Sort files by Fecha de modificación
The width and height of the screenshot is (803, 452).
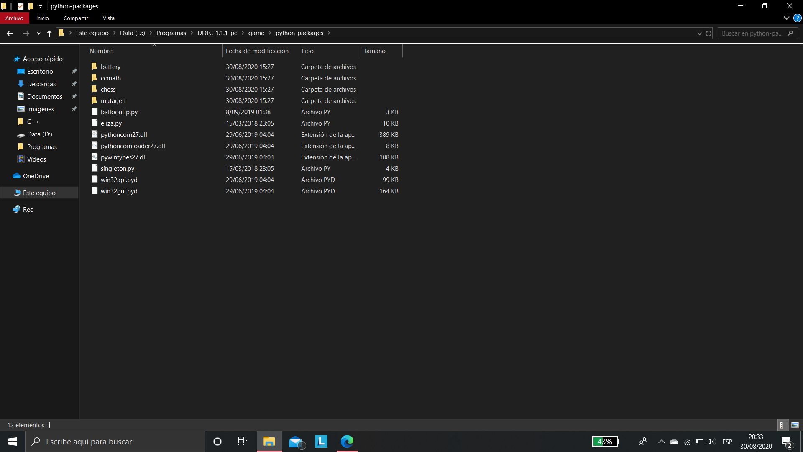tap(257, 51)
